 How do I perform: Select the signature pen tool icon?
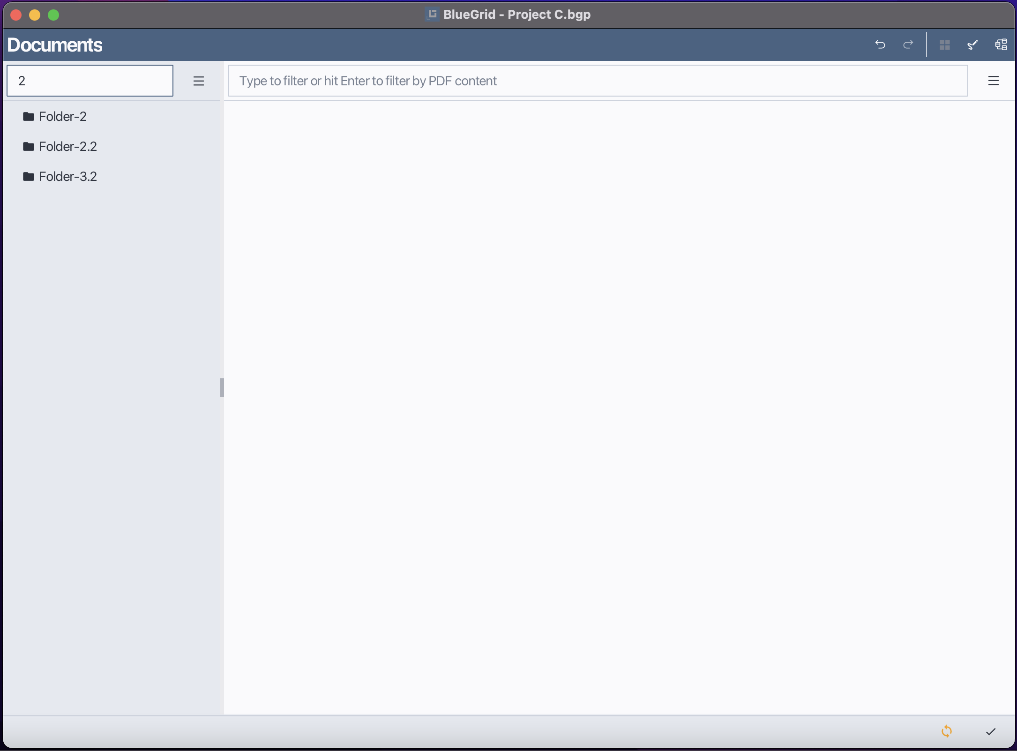(972, 45)
